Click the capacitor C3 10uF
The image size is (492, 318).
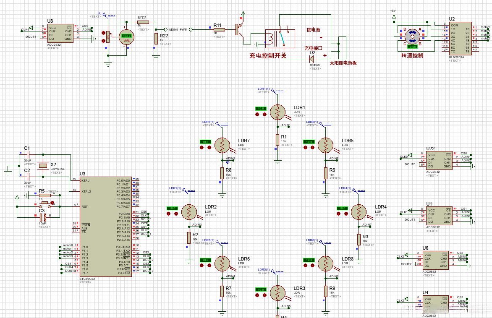(x=43, y=217)
